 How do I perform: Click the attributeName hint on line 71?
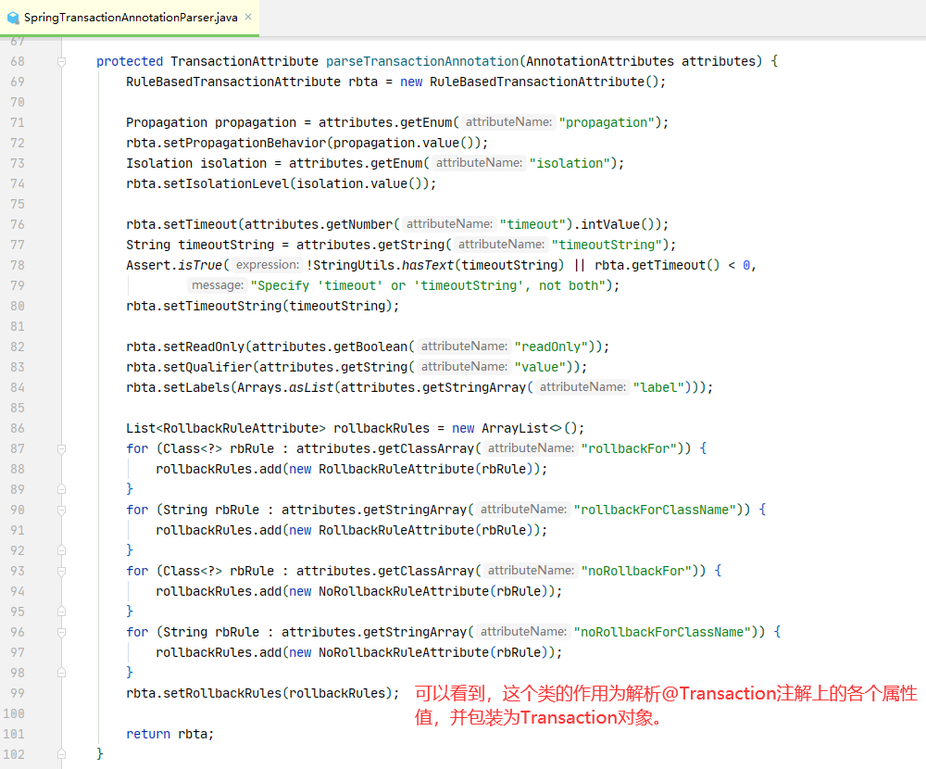click(508, 121)
